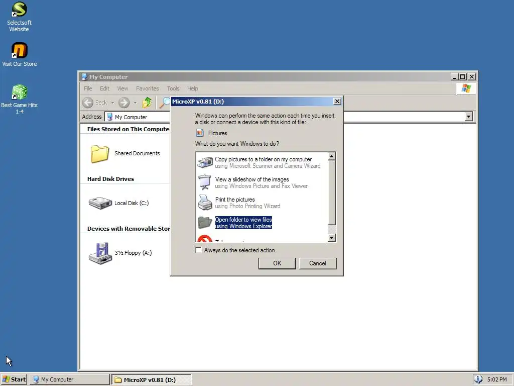This screenshot has width=514, height=386.
Task: Open the Selectsoft Website desktop shortcut
Action: tap(19, 17)
